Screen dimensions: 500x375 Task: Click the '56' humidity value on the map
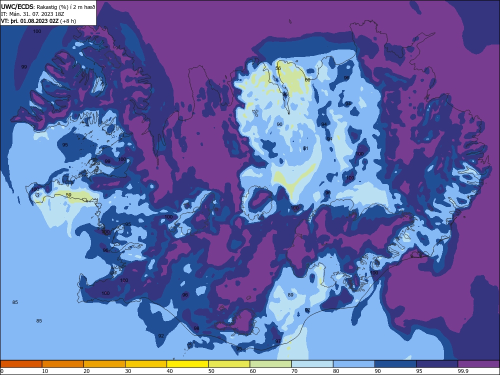click(278, 68)
